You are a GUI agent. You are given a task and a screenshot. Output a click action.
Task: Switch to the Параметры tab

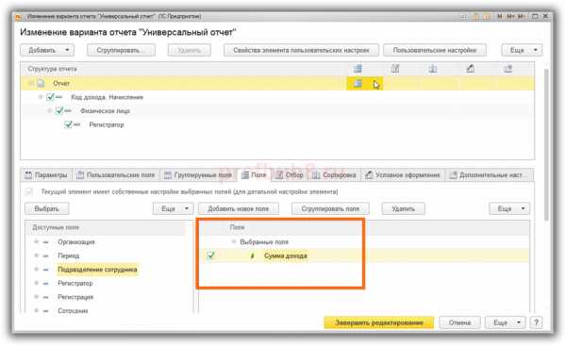point(46,175)
